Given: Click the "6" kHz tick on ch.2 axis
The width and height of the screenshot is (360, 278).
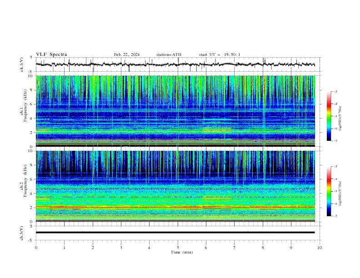Looking at the screenshot, I should (32, 179).
